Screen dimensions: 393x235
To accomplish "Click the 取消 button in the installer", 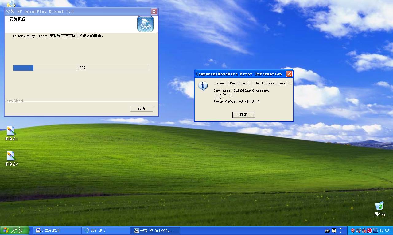I will (x=141, y=109).
